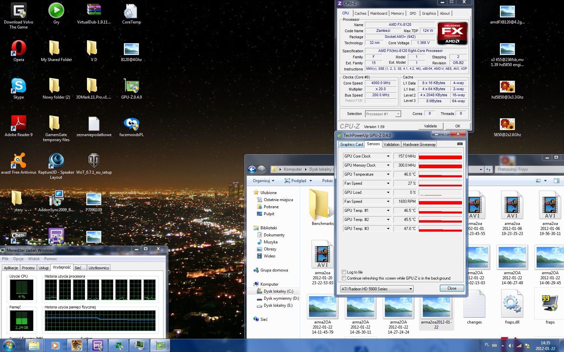Click Media Player taskbar icon
564x352 pixels.
[55, 345]
